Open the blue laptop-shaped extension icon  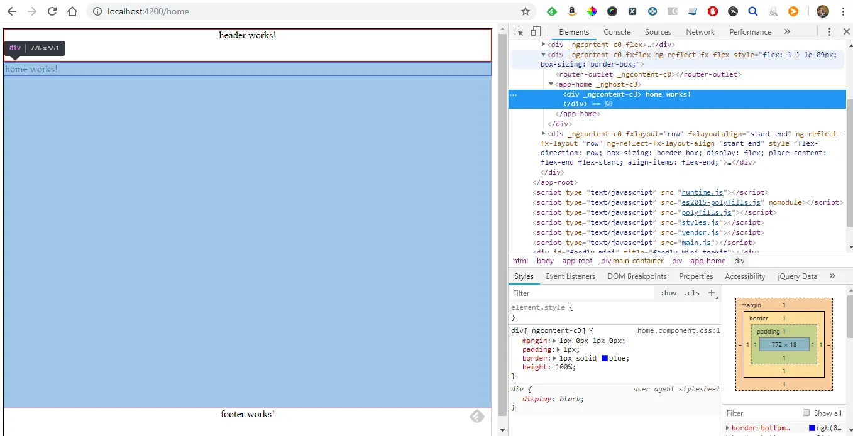692,11
